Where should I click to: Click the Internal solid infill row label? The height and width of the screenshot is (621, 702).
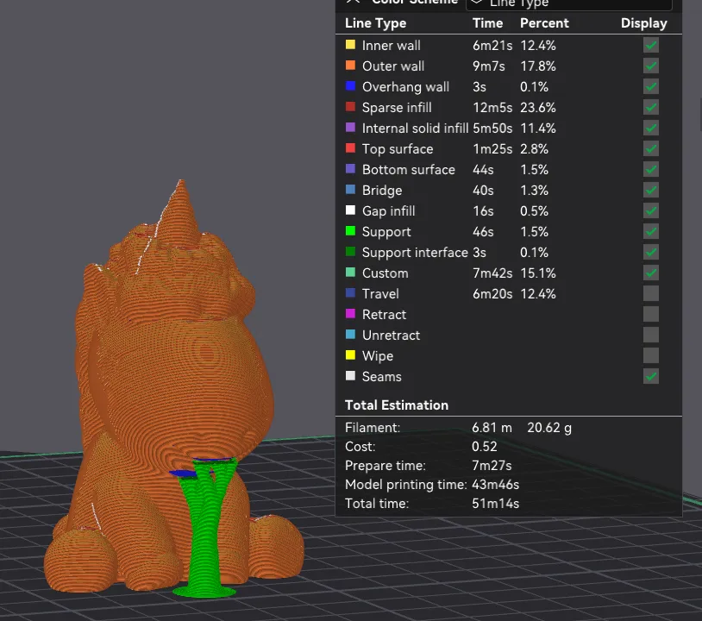click(415, 128)
